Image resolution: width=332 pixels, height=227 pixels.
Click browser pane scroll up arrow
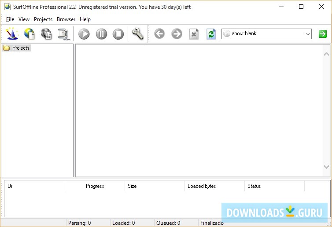[x=326, y=54]
